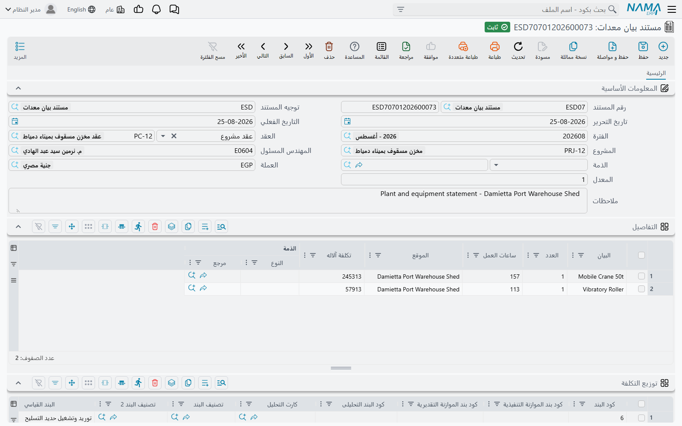Open the الذمة type dropdown
The height and width of the screenshot is (426, 682).
click(x=496, y=165)
